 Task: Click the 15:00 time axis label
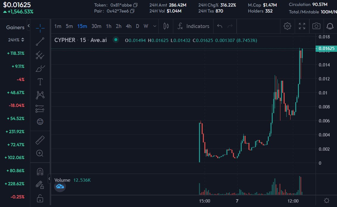click(x=205, y=201)
